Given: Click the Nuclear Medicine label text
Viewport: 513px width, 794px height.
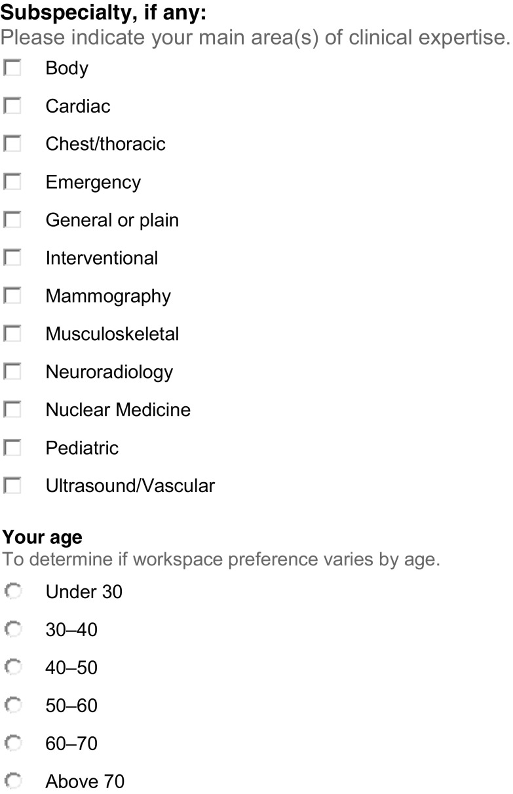Looking at the screenshot, I should pyautogui.click(x=118, y=410).
